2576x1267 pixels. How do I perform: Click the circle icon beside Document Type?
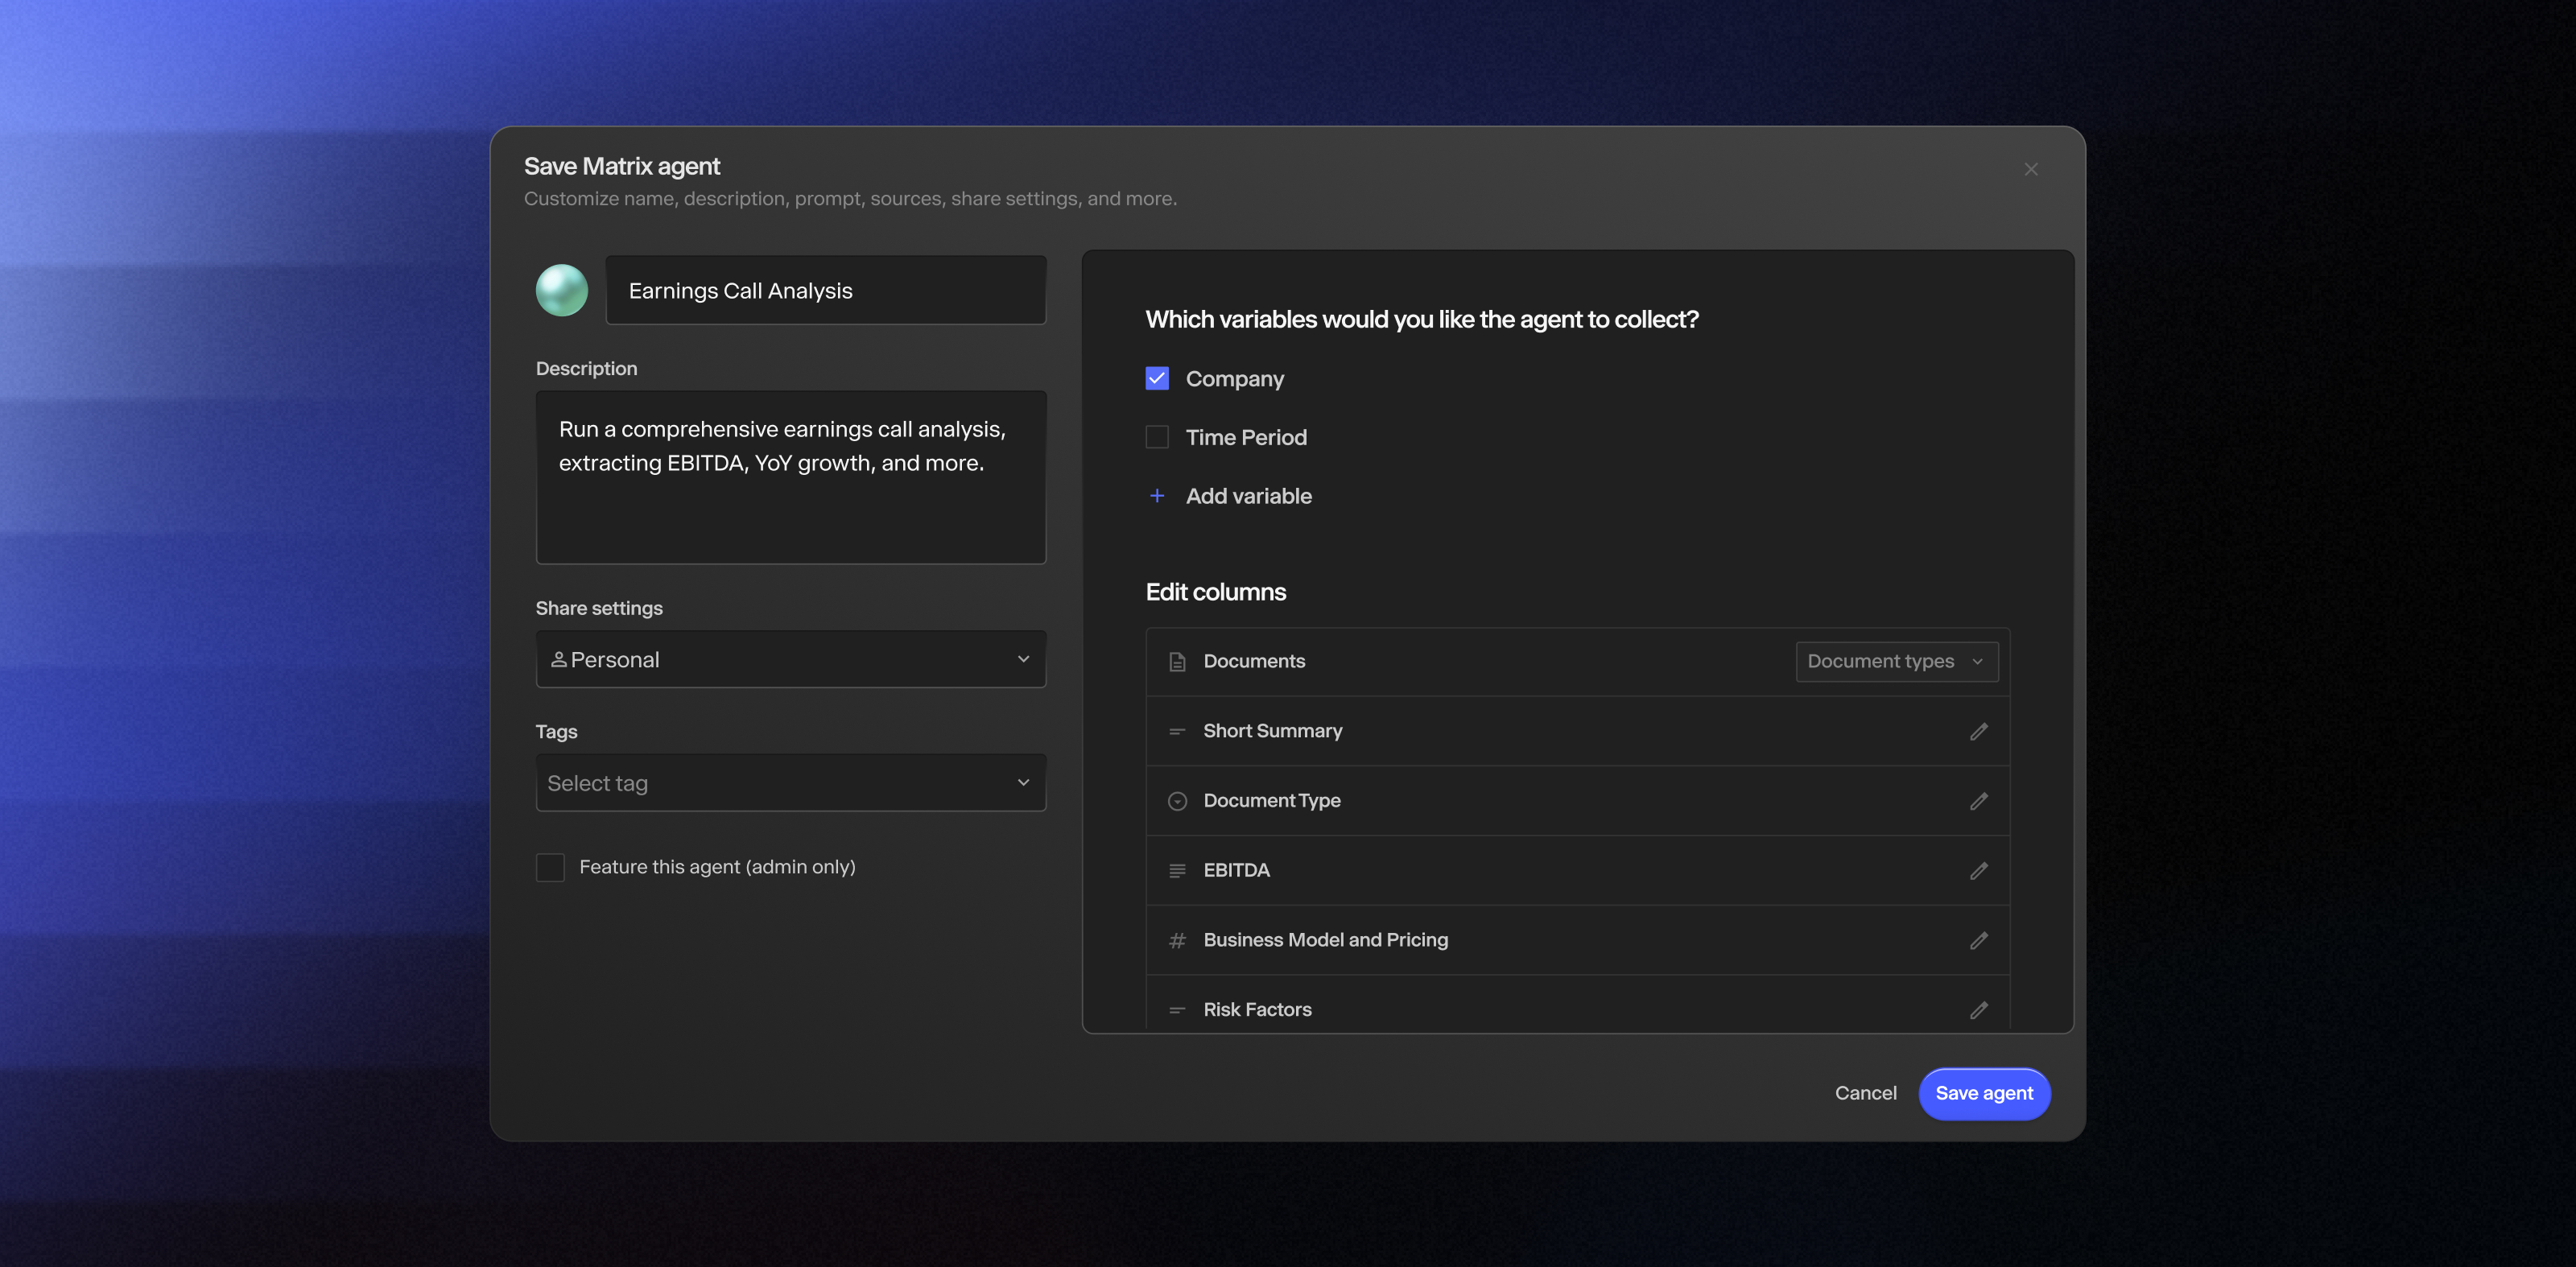click(x=1176, y=801)
